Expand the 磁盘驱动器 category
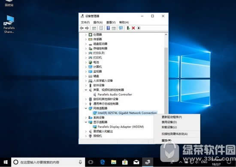 click(x=86, y=44)
